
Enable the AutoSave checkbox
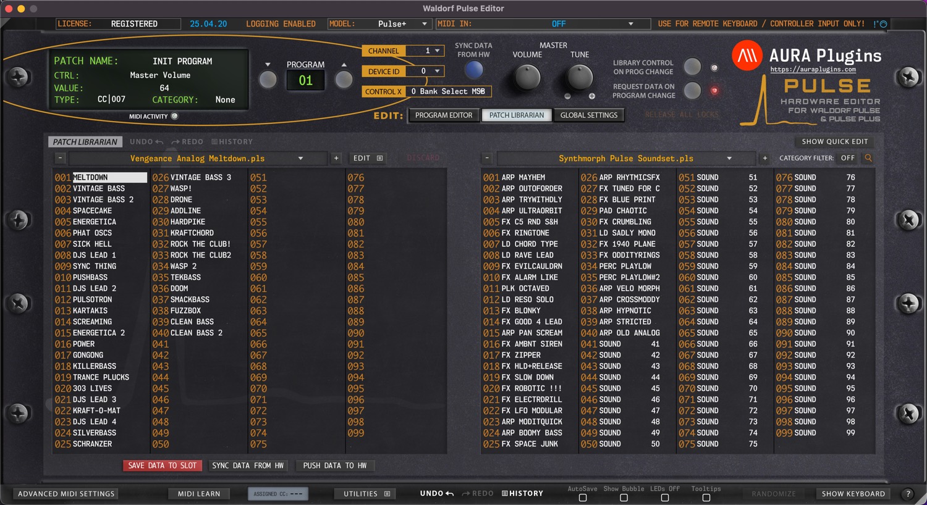click(583, 498)
